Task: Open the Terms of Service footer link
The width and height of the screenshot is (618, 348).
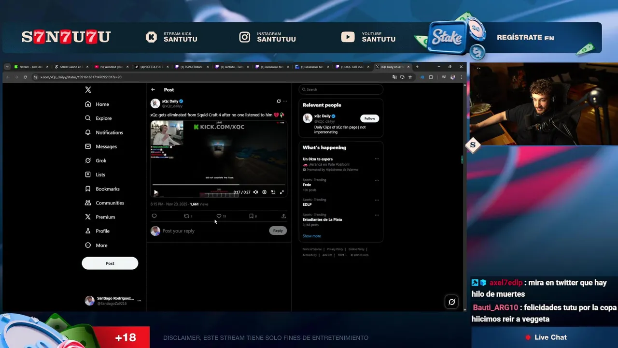Action: (312, 249)
